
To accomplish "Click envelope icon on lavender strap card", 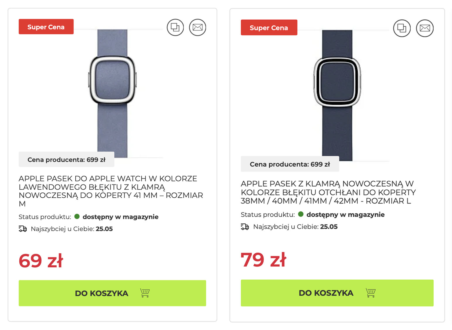I will 198,27.
